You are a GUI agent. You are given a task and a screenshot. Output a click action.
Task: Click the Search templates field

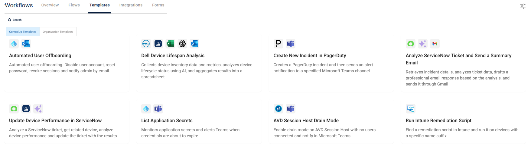tap(17, 20)
